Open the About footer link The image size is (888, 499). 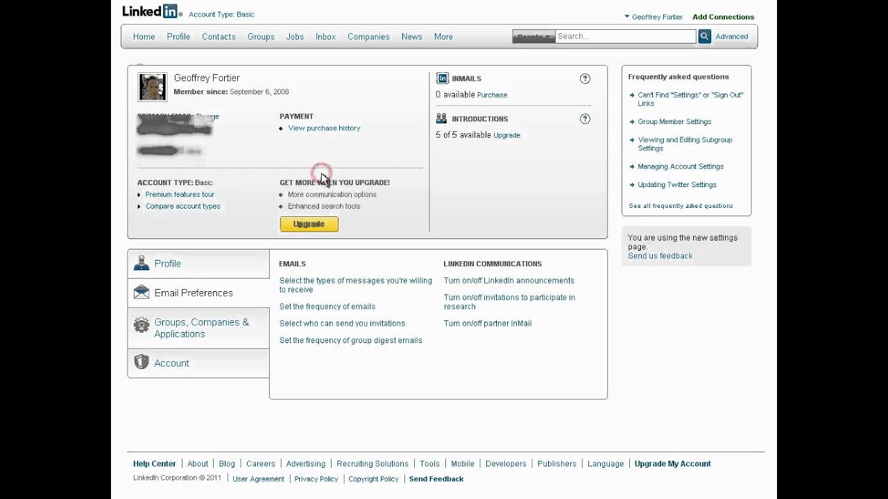(x=198, y=464)
